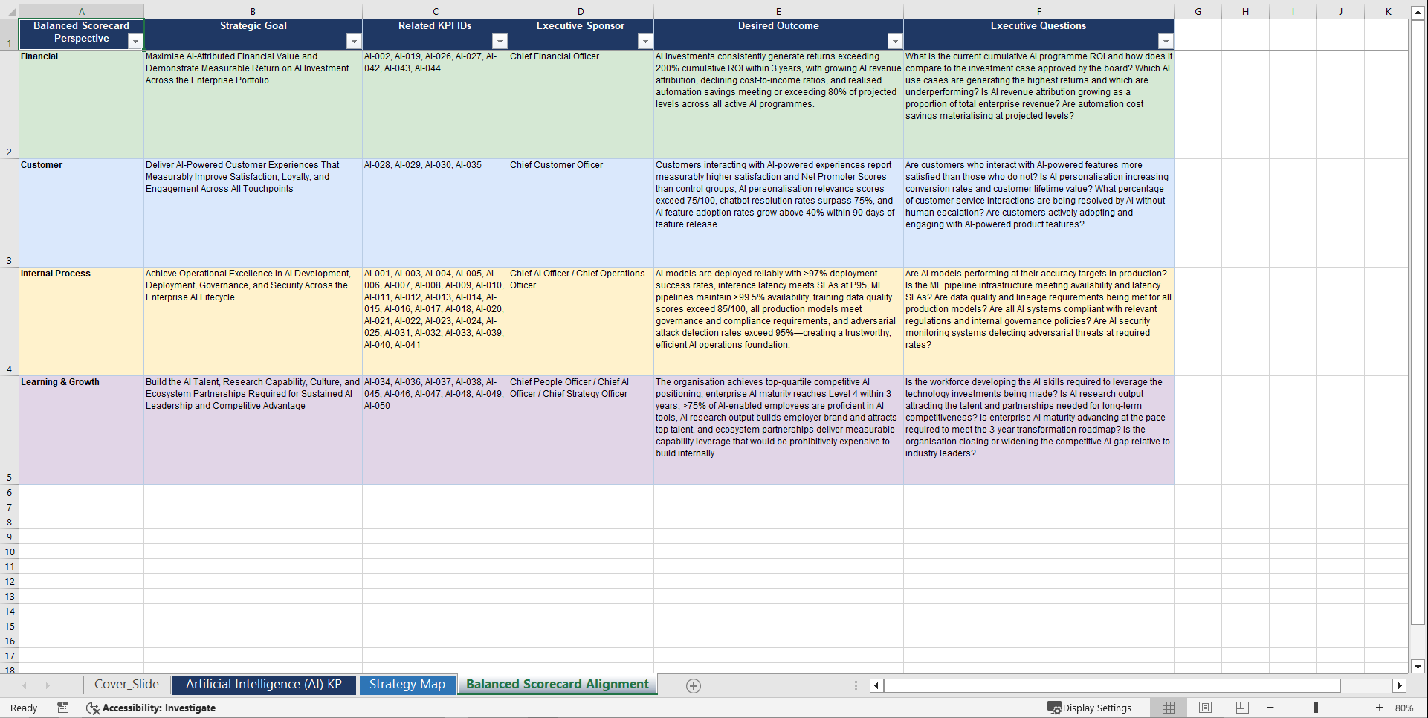The image size is (1428, 718).
Task: Select row 2 header
Action: click(x=10, y=104)
